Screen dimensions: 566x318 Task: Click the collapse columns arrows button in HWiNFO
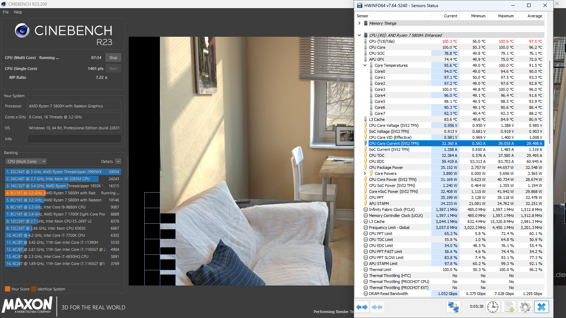tap(377, 307)
